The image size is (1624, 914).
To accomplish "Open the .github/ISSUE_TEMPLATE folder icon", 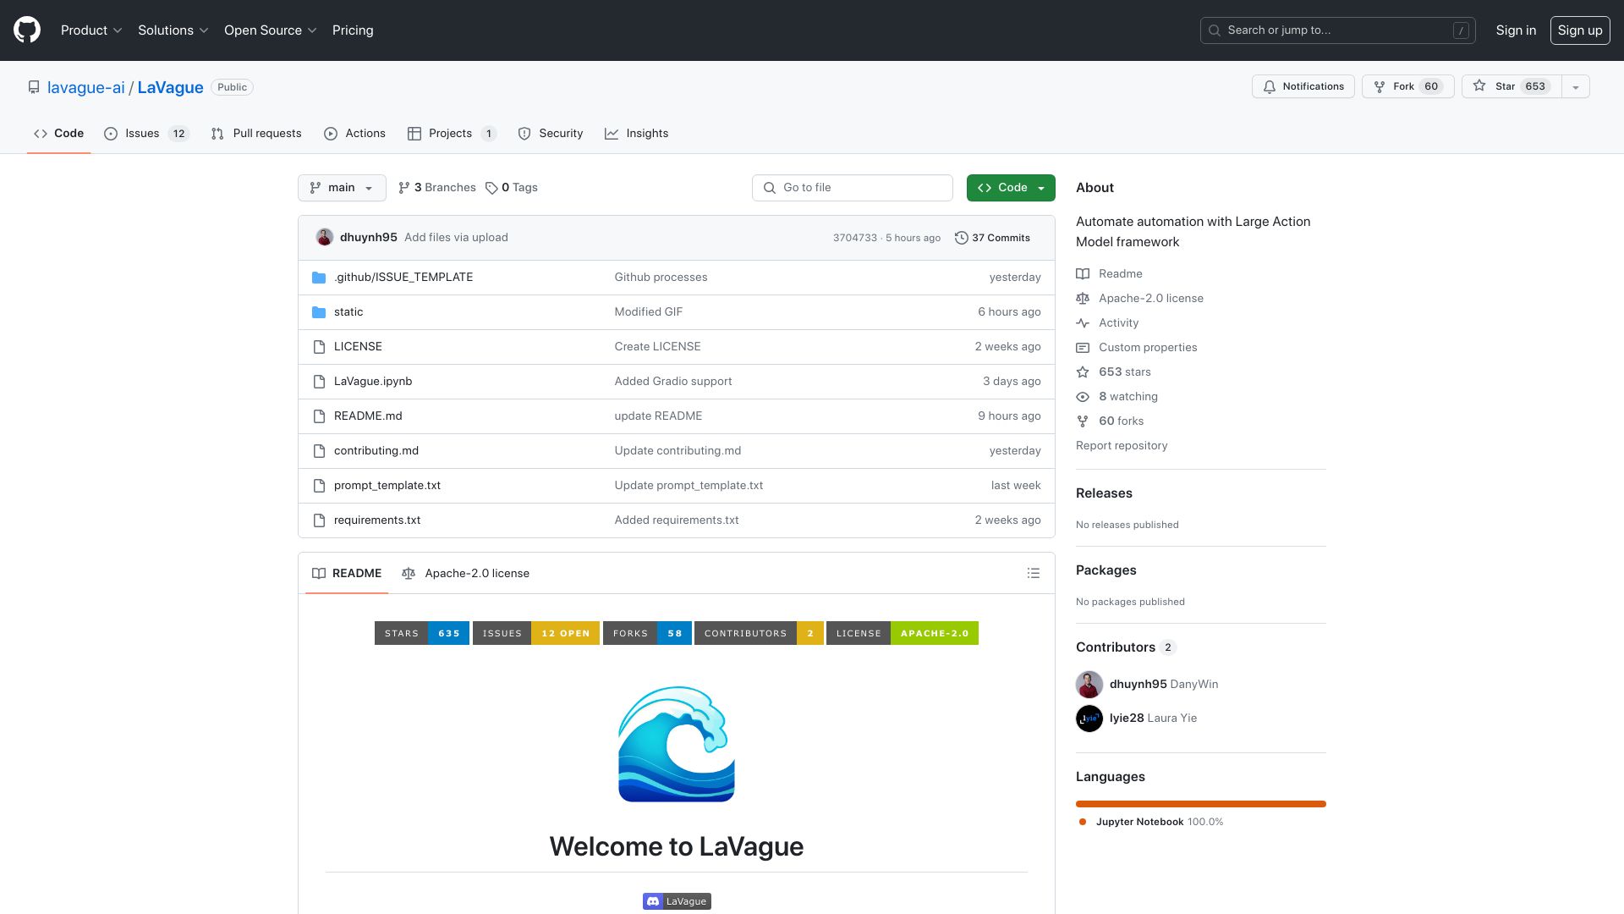I will (x=319, y=278).
